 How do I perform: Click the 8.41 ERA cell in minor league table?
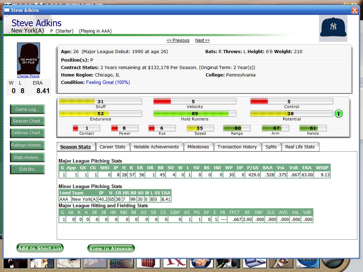(x=166, y=199)
